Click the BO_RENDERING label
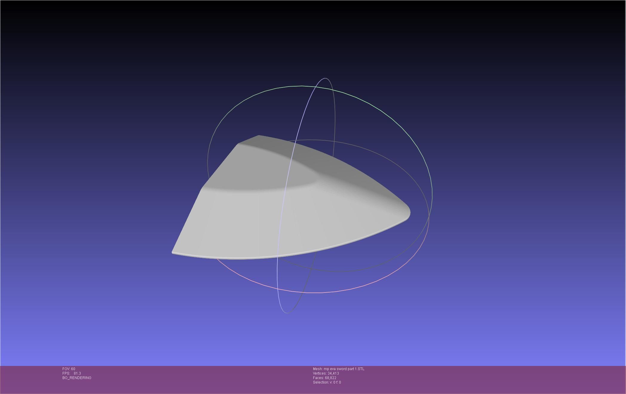This screenshot has height=394, width=626. pos(77,378)
